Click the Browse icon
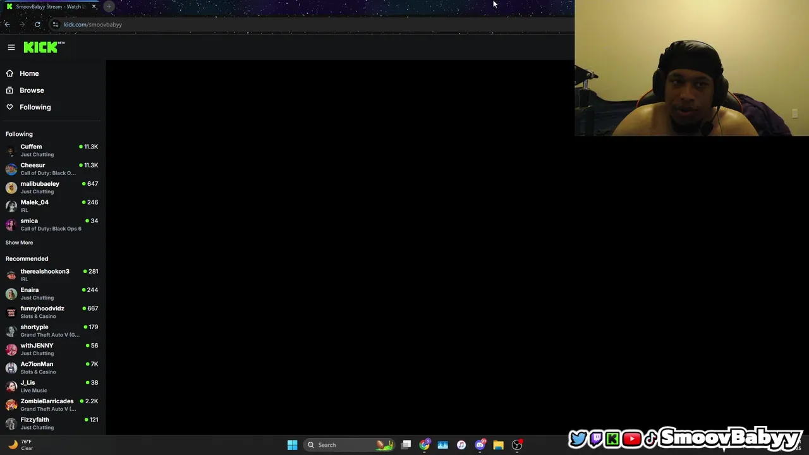This screenshot has height=455, width=809. click(x=9, y=90)
